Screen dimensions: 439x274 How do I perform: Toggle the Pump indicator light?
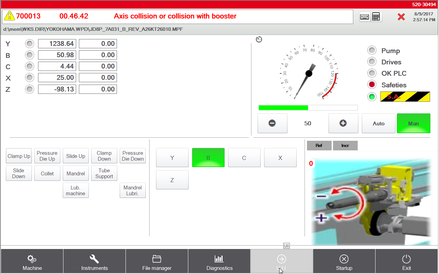pos(372,51)
